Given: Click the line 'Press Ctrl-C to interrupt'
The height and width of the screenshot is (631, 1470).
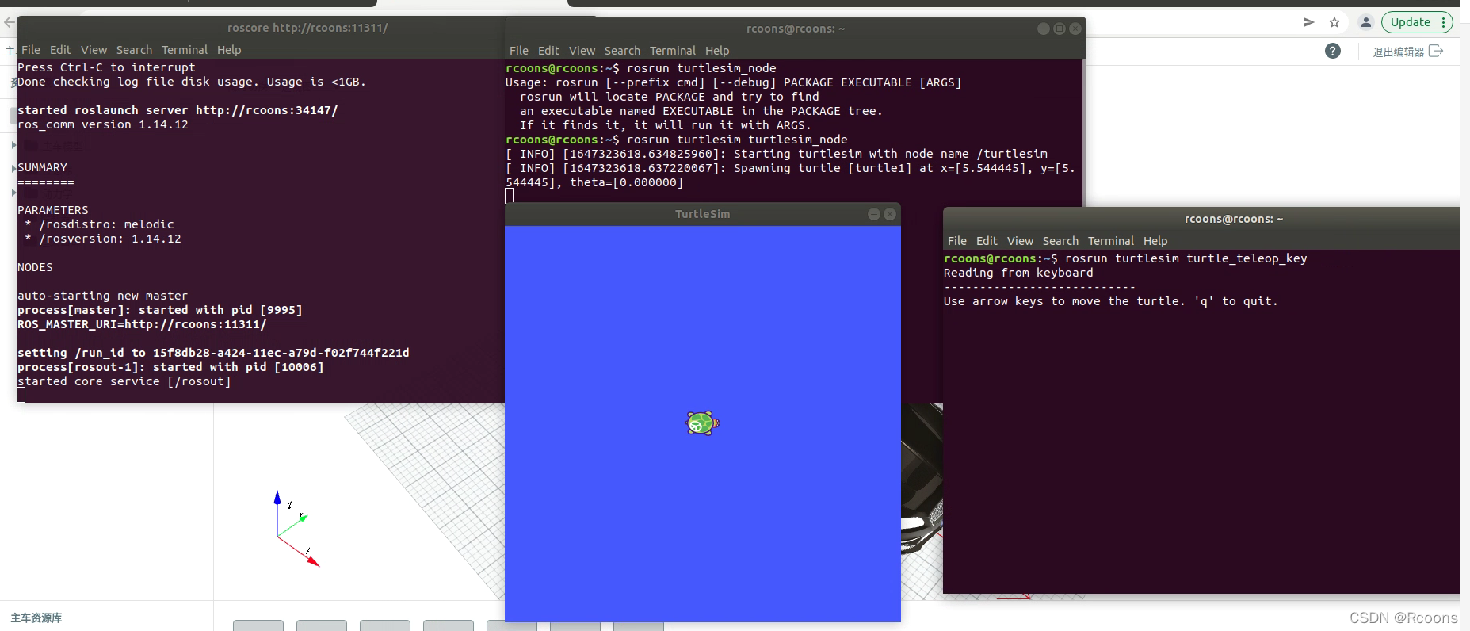Looking at the screenshot, I should [106, 68].
